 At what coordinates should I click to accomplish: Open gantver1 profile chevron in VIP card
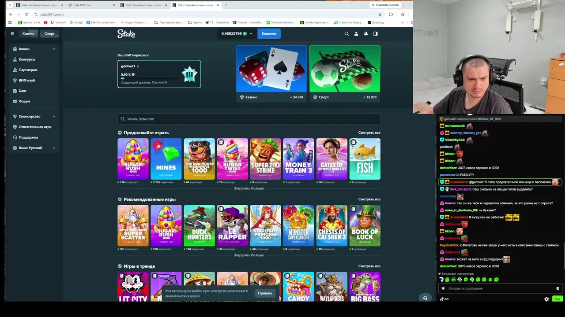[x=138, y=66]
